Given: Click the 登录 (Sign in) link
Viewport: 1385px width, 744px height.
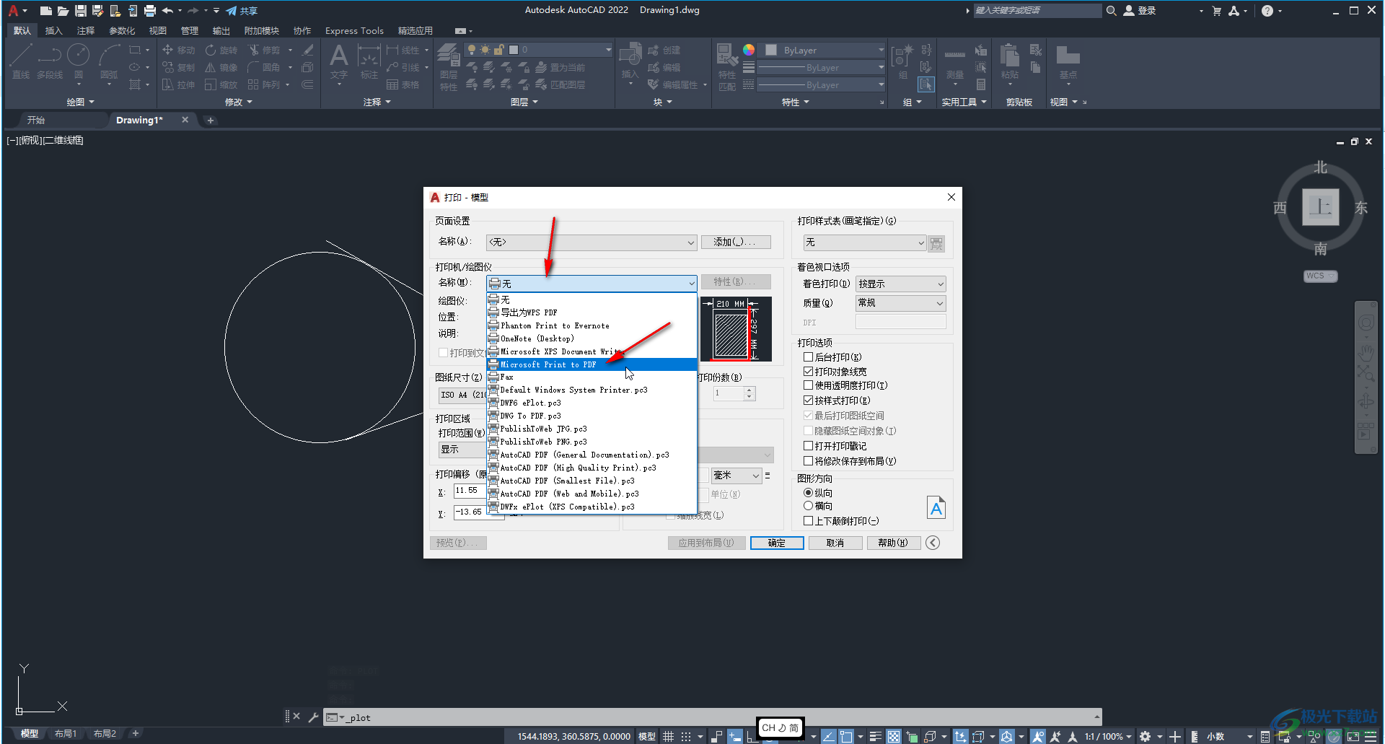Looking at the screenshot, I should (x=1140, y=11).
